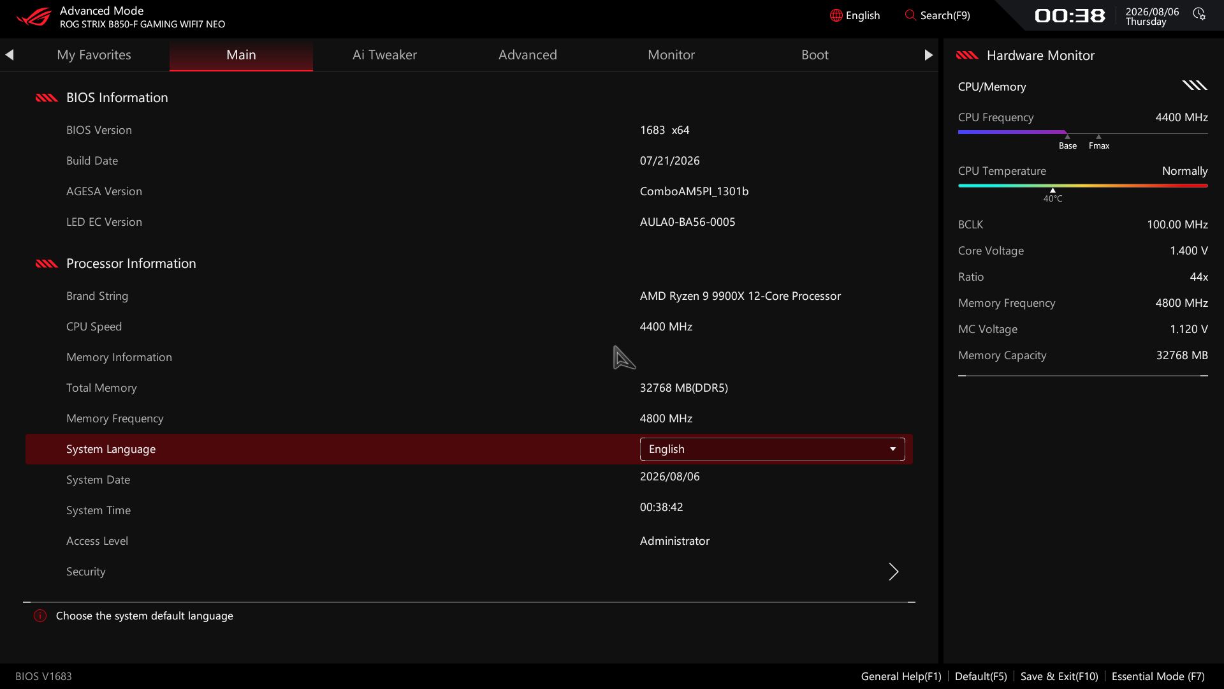Click CPU Speed value 4400 MHz
1224x689 pixels.
[666, 327]
